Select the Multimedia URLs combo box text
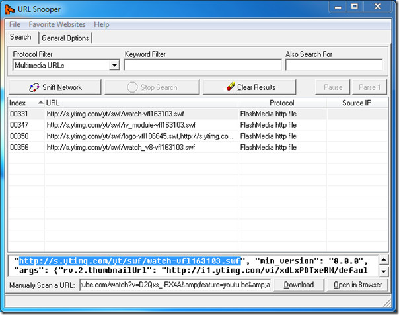This screenshot has width=399, height=315. (40, 66)
